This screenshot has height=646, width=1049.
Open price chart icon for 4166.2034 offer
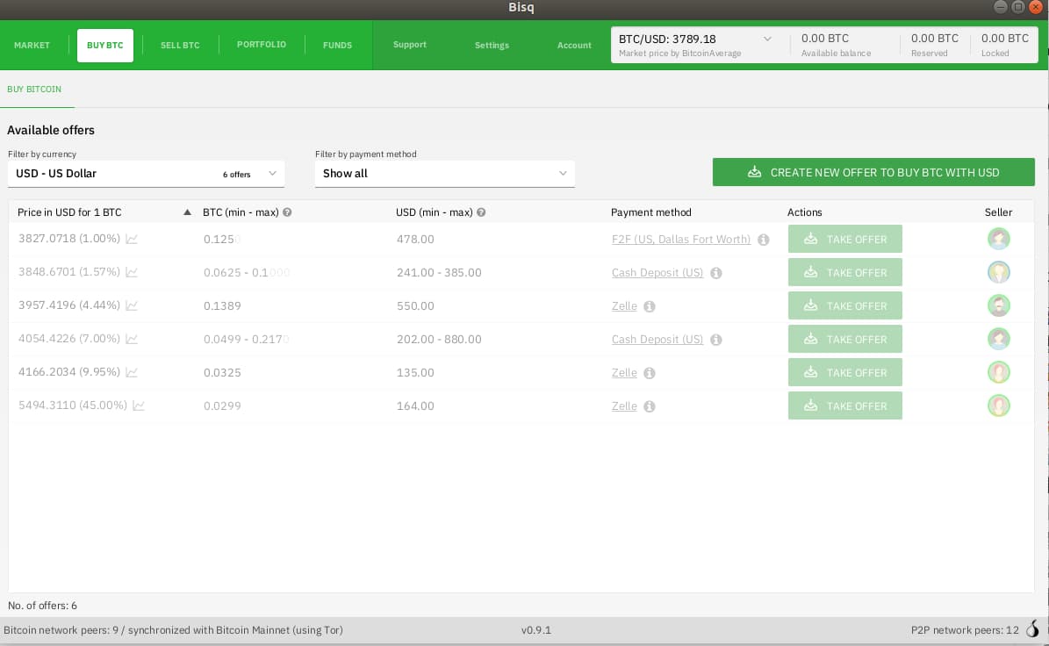[132, 372]
